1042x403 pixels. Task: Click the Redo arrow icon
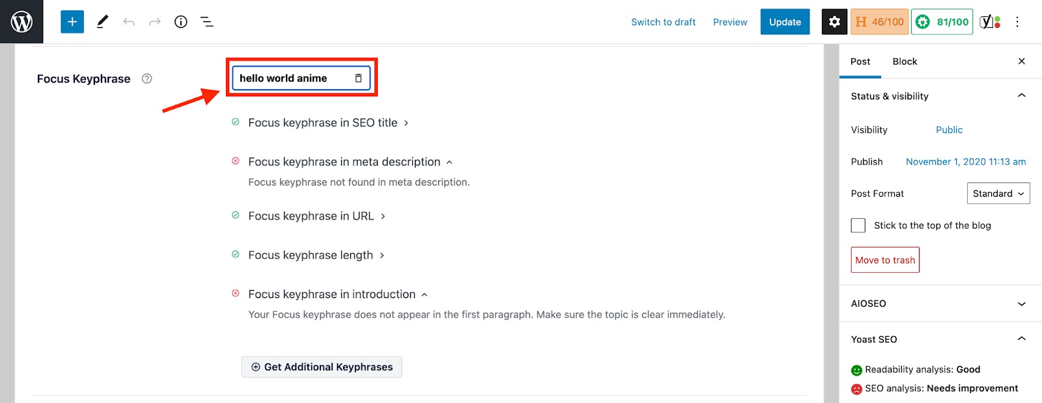(x=154, y=21)
